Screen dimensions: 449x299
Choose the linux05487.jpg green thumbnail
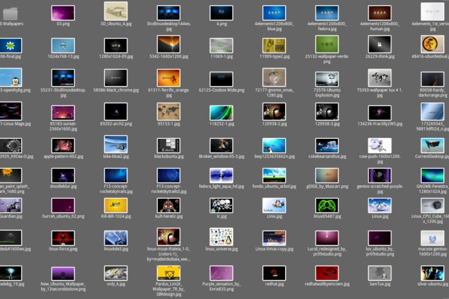pyautogui.click(x=327, y=205)
